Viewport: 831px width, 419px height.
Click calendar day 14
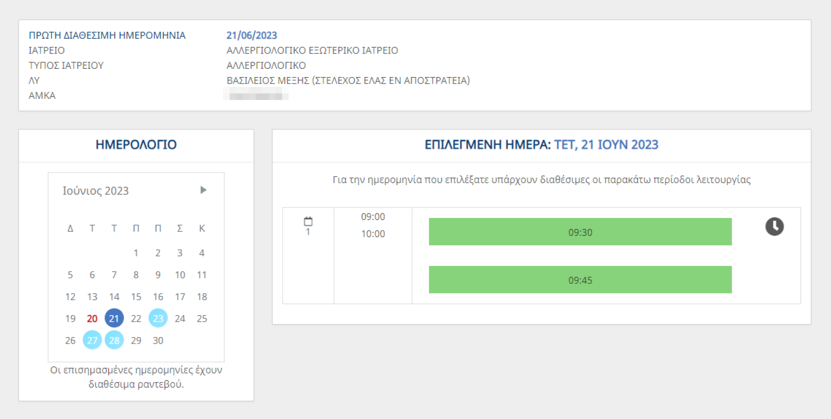(114, 297)
